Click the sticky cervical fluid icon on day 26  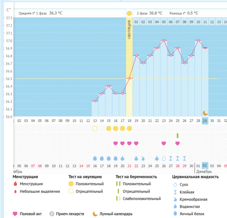click(184, 158)
